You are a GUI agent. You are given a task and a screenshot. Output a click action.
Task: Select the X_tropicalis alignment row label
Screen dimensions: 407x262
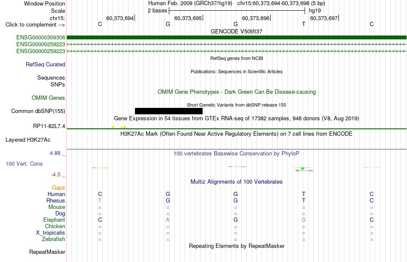pos(51,233)
